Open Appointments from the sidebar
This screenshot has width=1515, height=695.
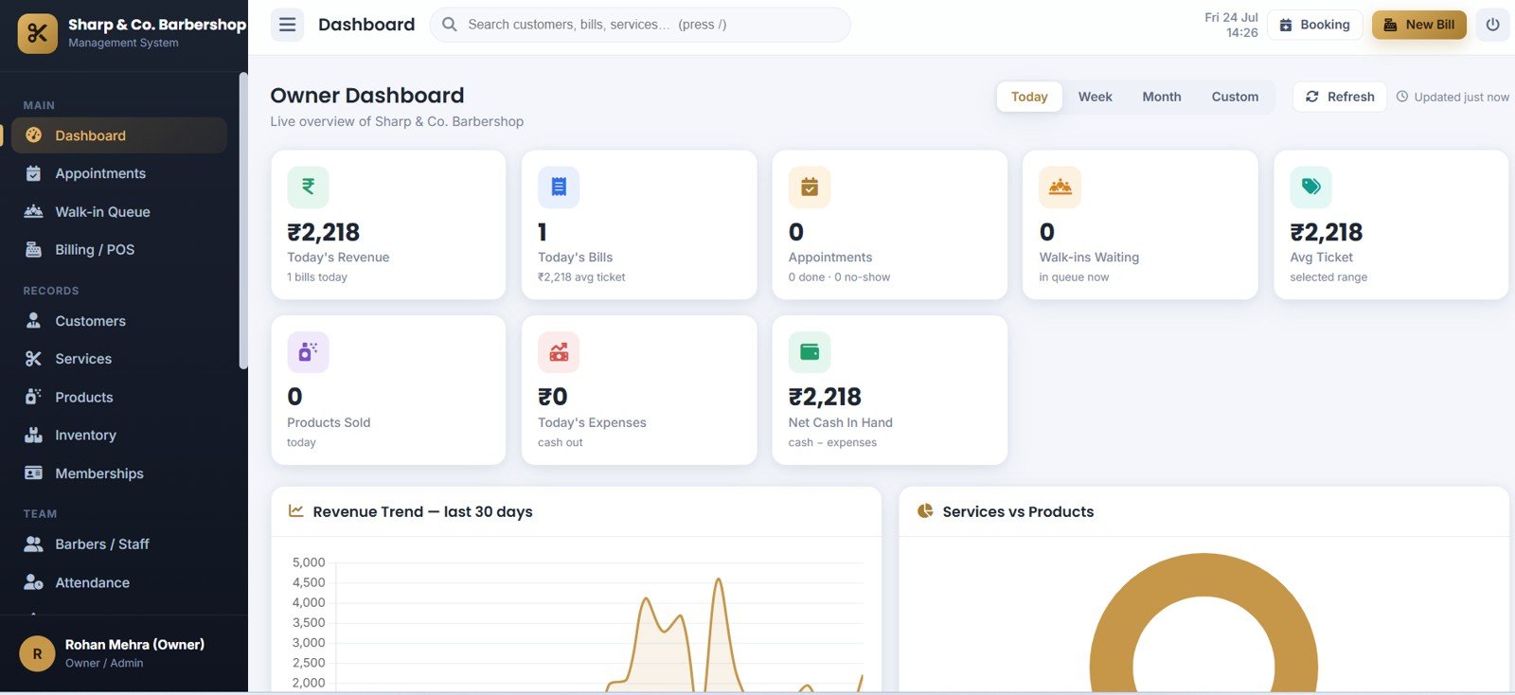pyautogui.click(x=119, y=173)
